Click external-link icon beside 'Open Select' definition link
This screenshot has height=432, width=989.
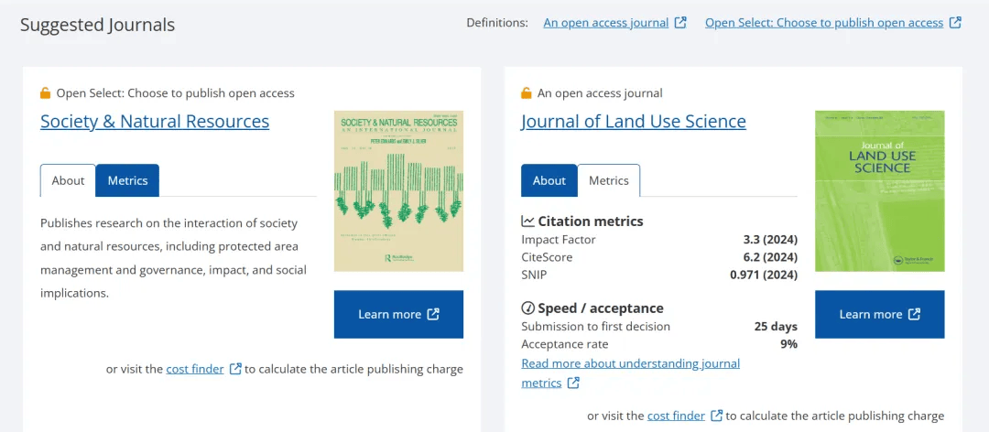(955, 23)
